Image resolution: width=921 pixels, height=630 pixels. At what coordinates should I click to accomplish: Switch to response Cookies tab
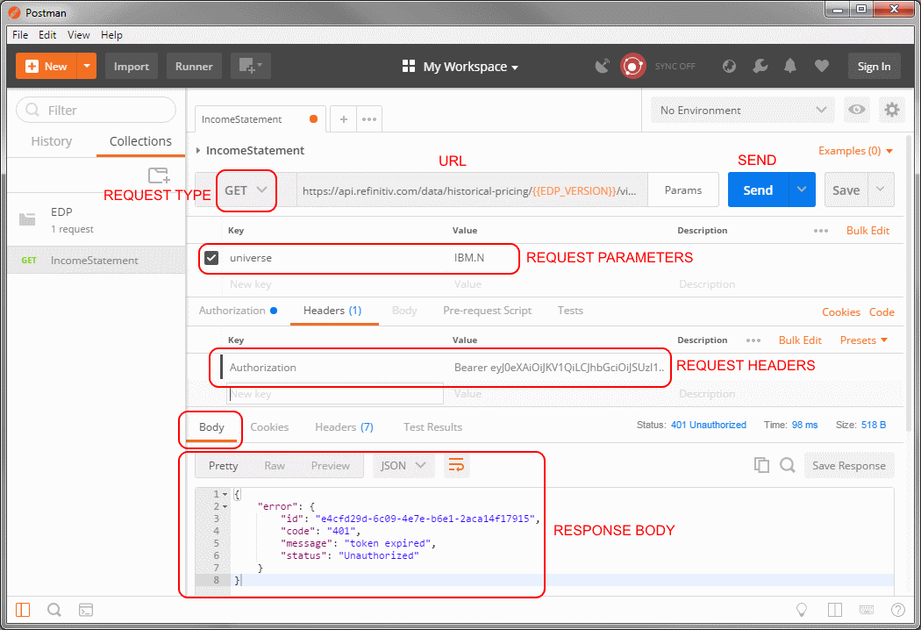[269, 427]
